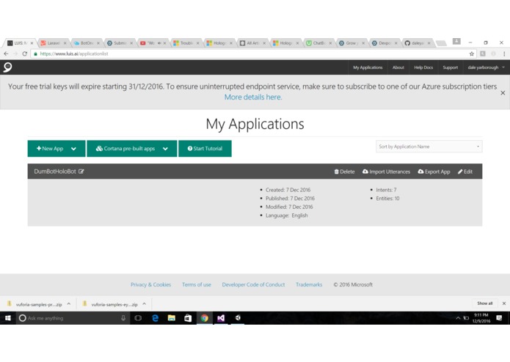Click the 'Published: 7 Dec 2016' text
The width and height of the screenshot is (510, 362).
[x=290, y=199]
